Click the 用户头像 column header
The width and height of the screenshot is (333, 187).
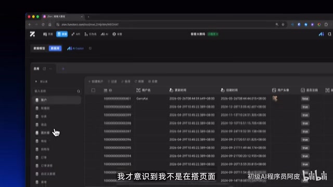coord(280,90)
